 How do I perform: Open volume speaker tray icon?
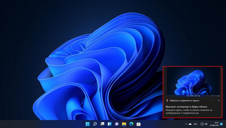tap(206, 124)
